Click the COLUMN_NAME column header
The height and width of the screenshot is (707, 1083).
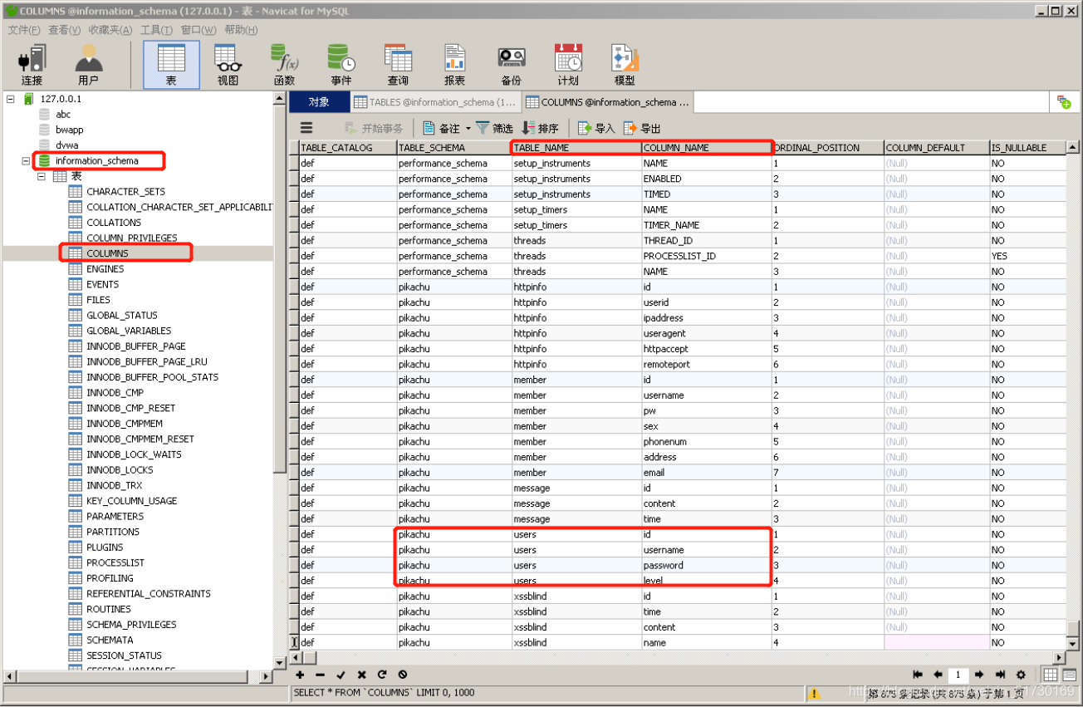706,148
